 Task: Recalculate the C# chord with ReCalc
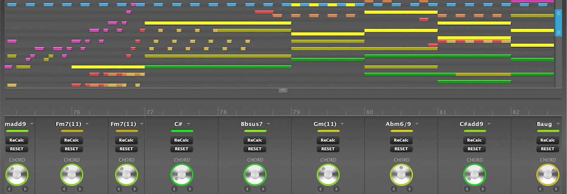coord(182,140)
